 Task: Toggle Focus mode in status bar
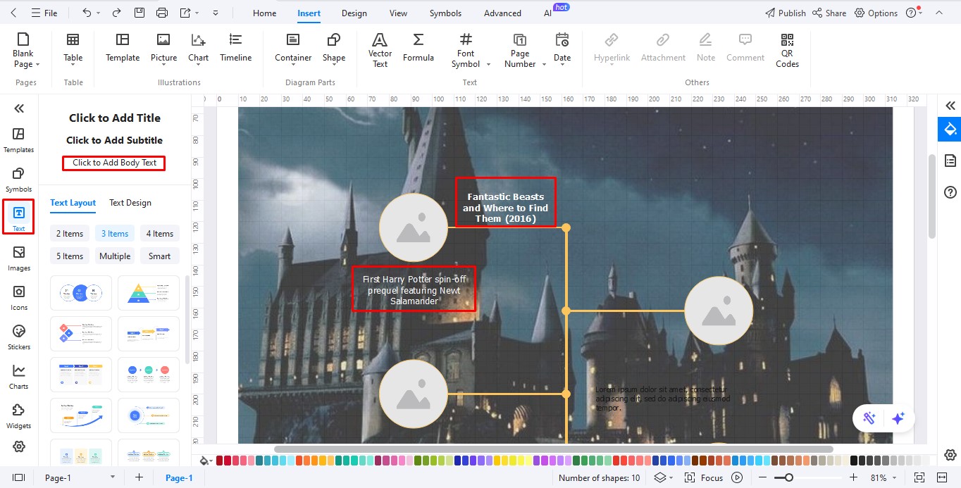[x=704, y=477]
